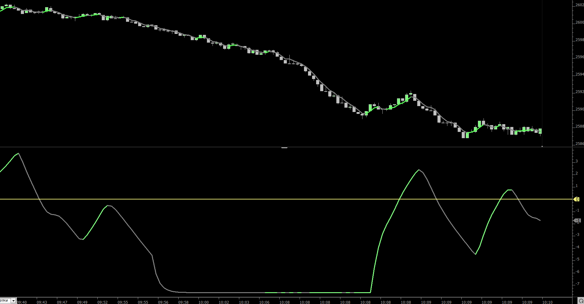584x304 pixels.
Task: Click the refresh icon in bottom-right corner
Action: click(x=581, y=301)
